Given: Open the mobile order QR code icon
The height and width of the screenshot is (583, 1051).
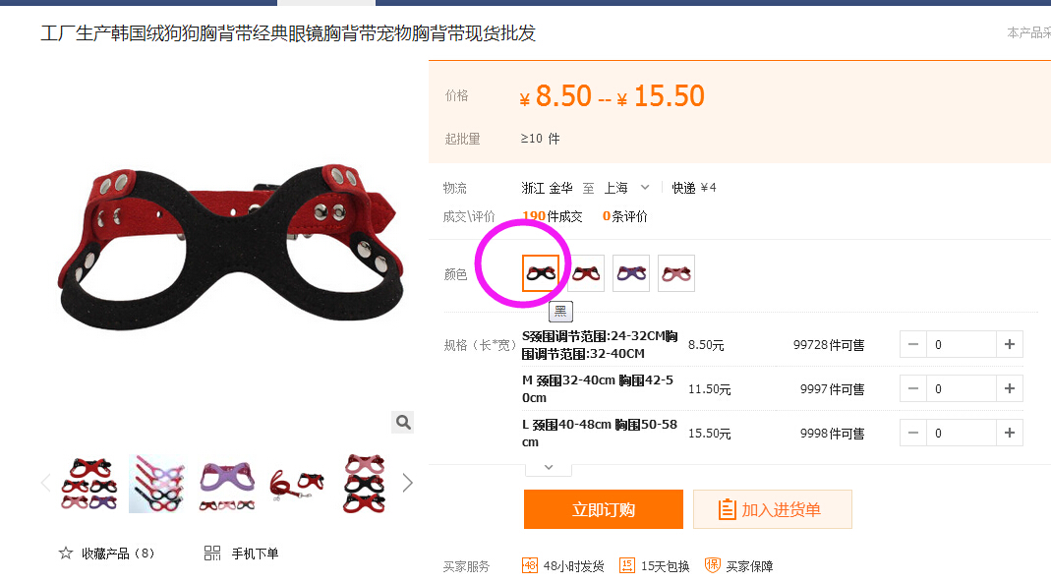Looking at the screenshot, I should tap(211, 553).
